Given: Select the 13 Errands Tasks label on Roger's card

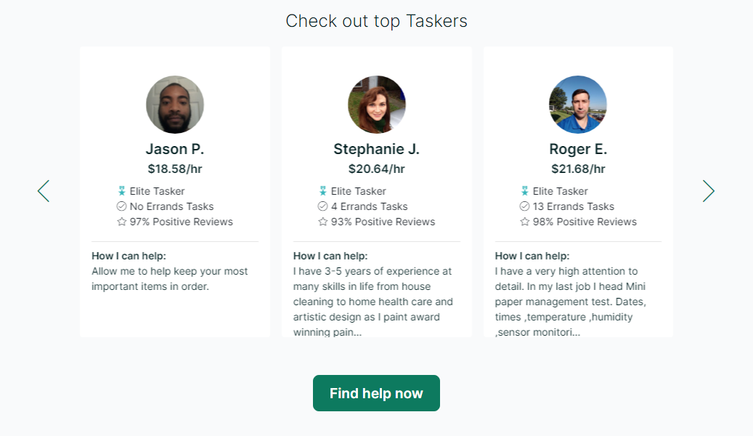Looking at the screenshot, I should [574, 206].
